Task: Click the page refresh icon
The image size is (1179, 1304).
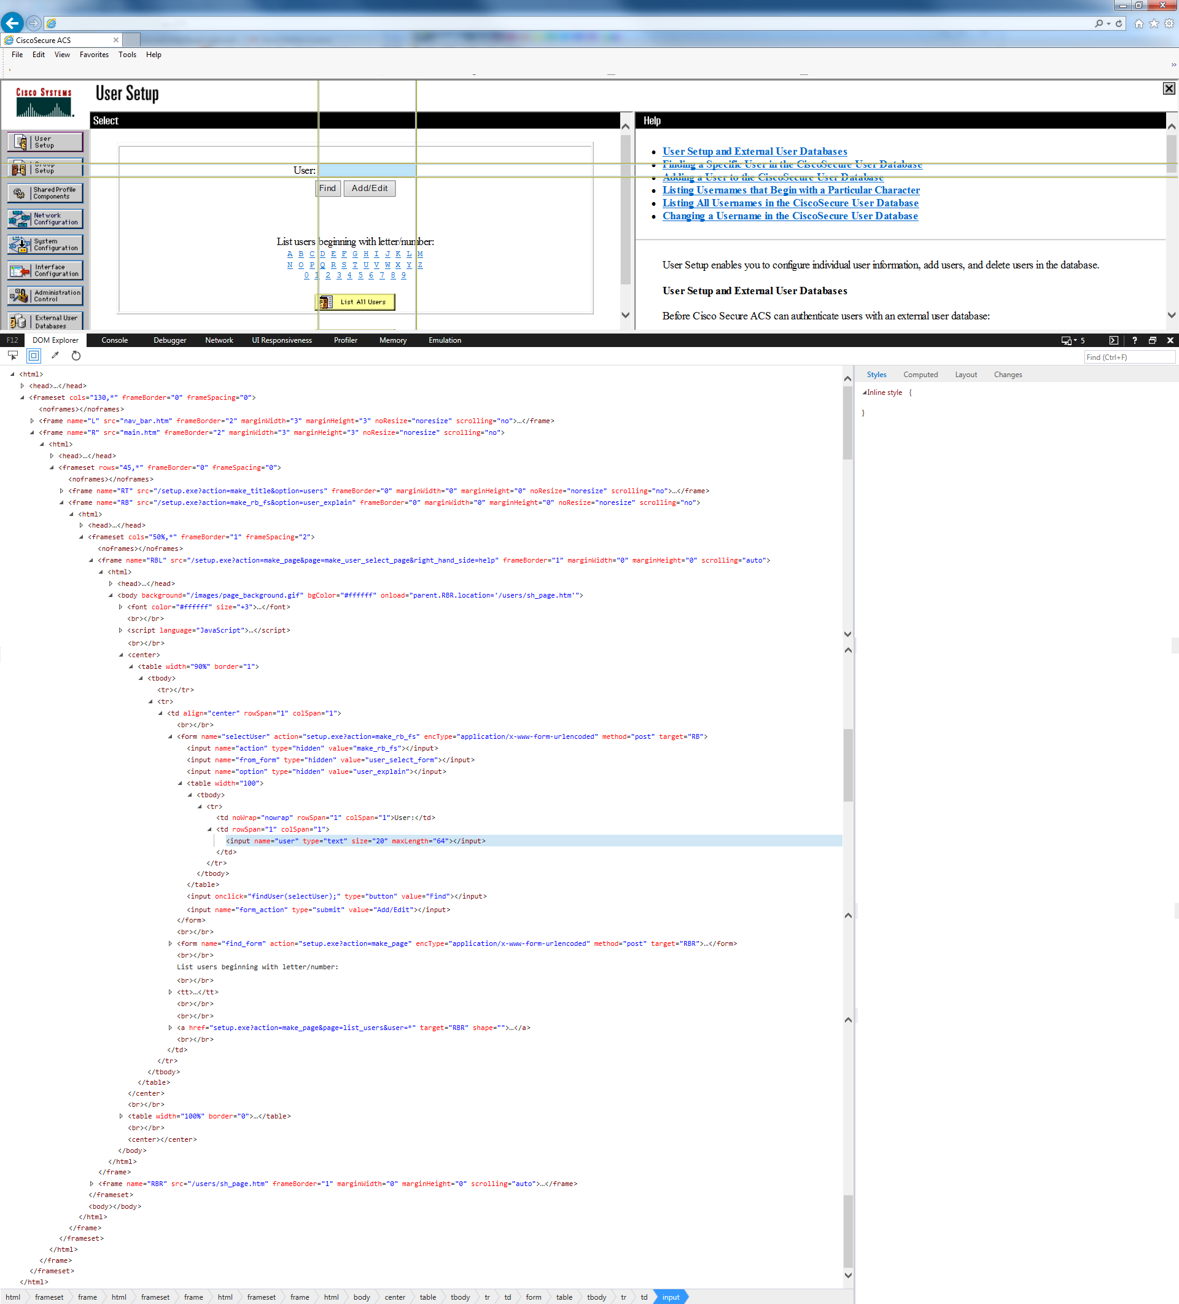Action: 1119,23
